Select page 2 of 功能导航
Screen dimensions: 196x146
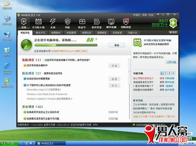(x=165, y=73)
